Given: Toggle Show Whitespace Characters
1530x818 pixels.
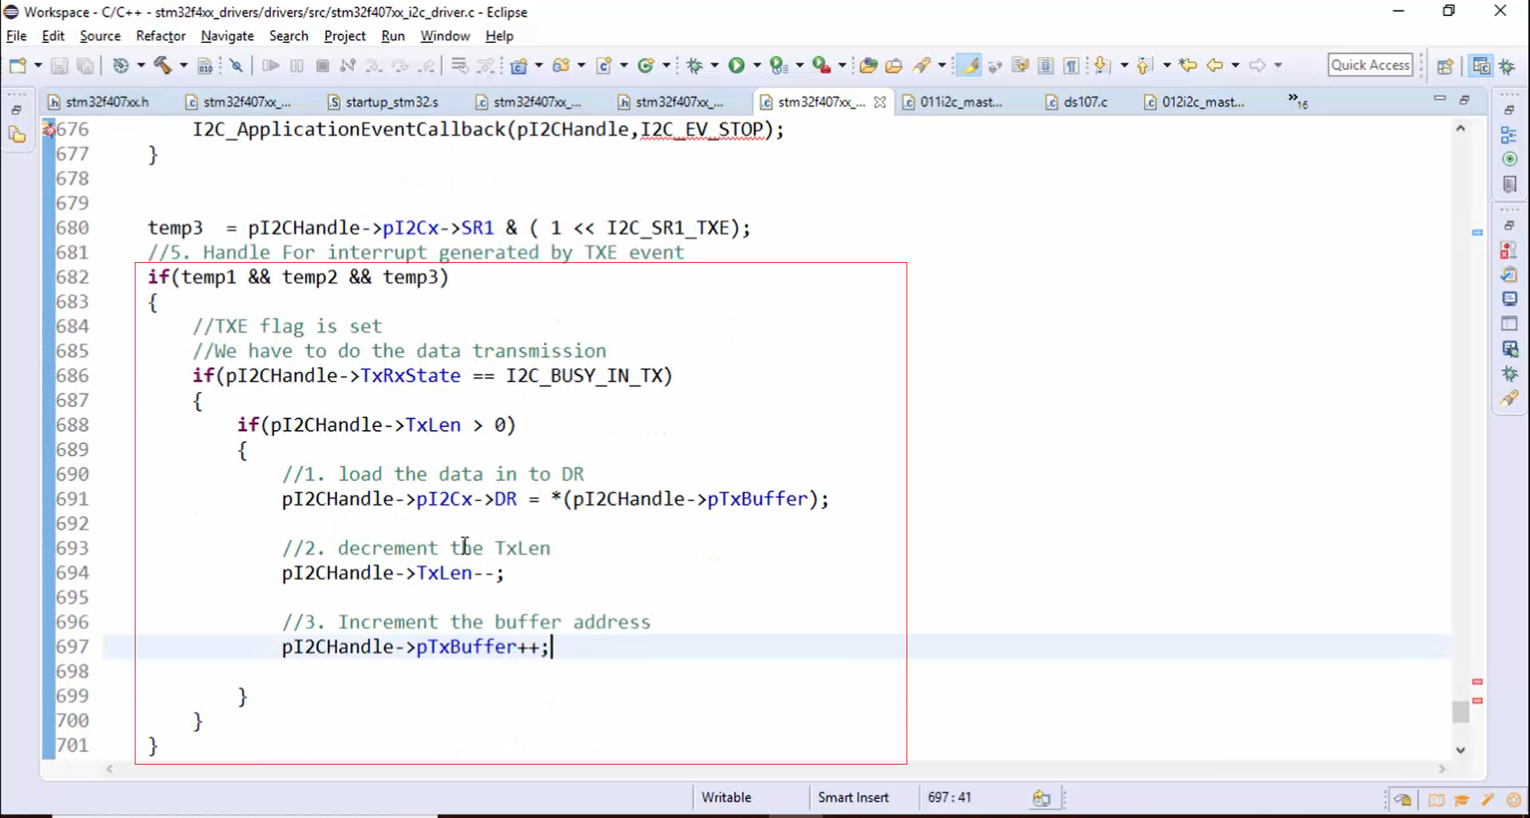Looking at the screenshot, I should (x=1072, y=65).
